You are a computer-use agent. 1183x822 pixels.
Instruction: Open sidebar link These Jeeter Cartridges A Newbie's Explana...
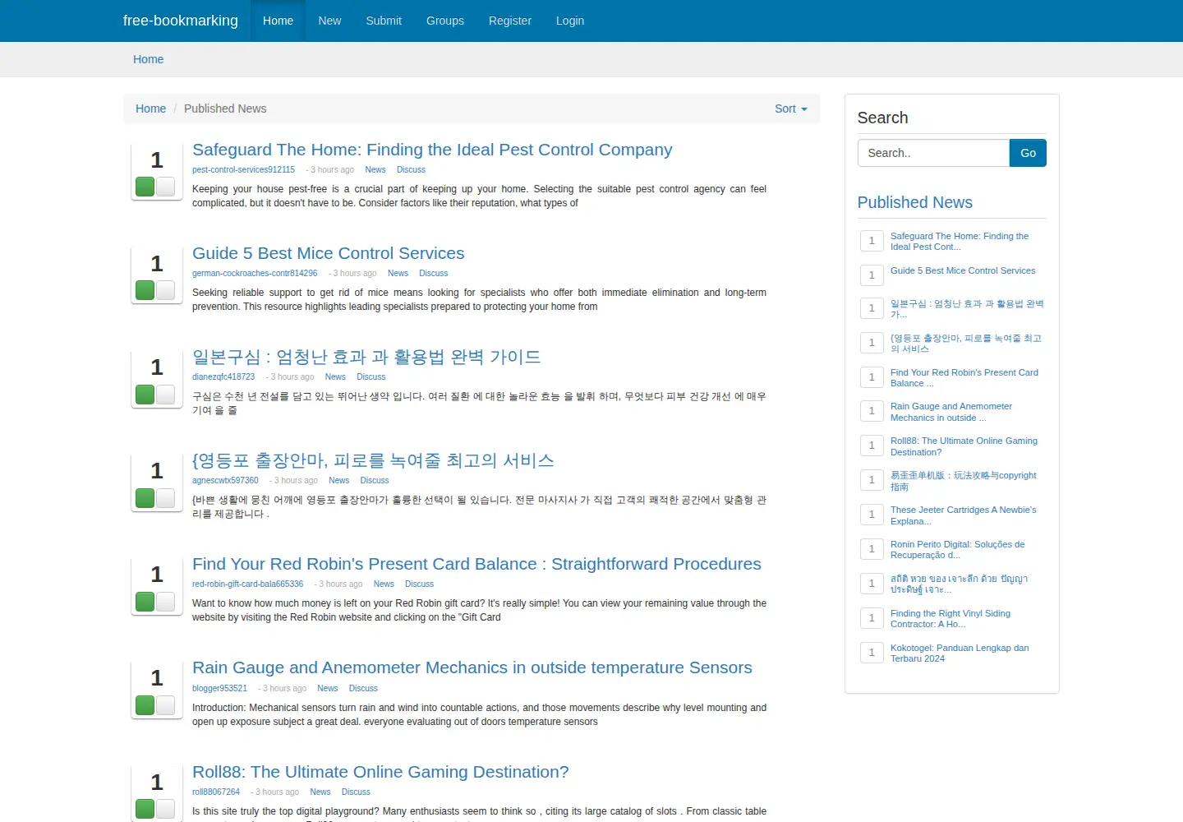[x=963, y=515]
